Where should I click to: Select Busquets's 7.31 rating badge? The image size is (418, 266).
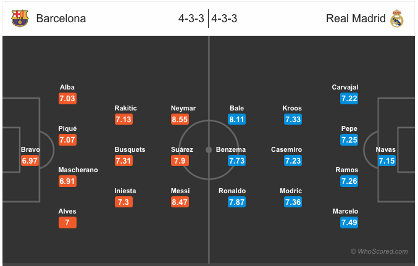(x=123, y=160)
